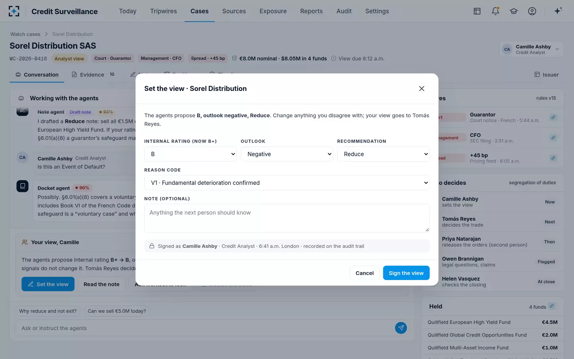Open the Audit tab
The height and width of the screenshot is (359, 574).
tap(344, 11)
